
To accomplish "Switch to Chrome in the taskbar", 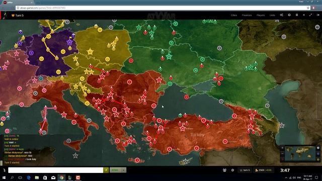I will (61, 177).
